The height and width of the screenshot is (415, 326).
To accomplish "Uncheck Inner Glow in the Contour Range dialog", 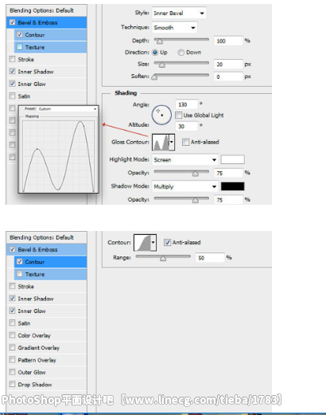I will [12, 311].
